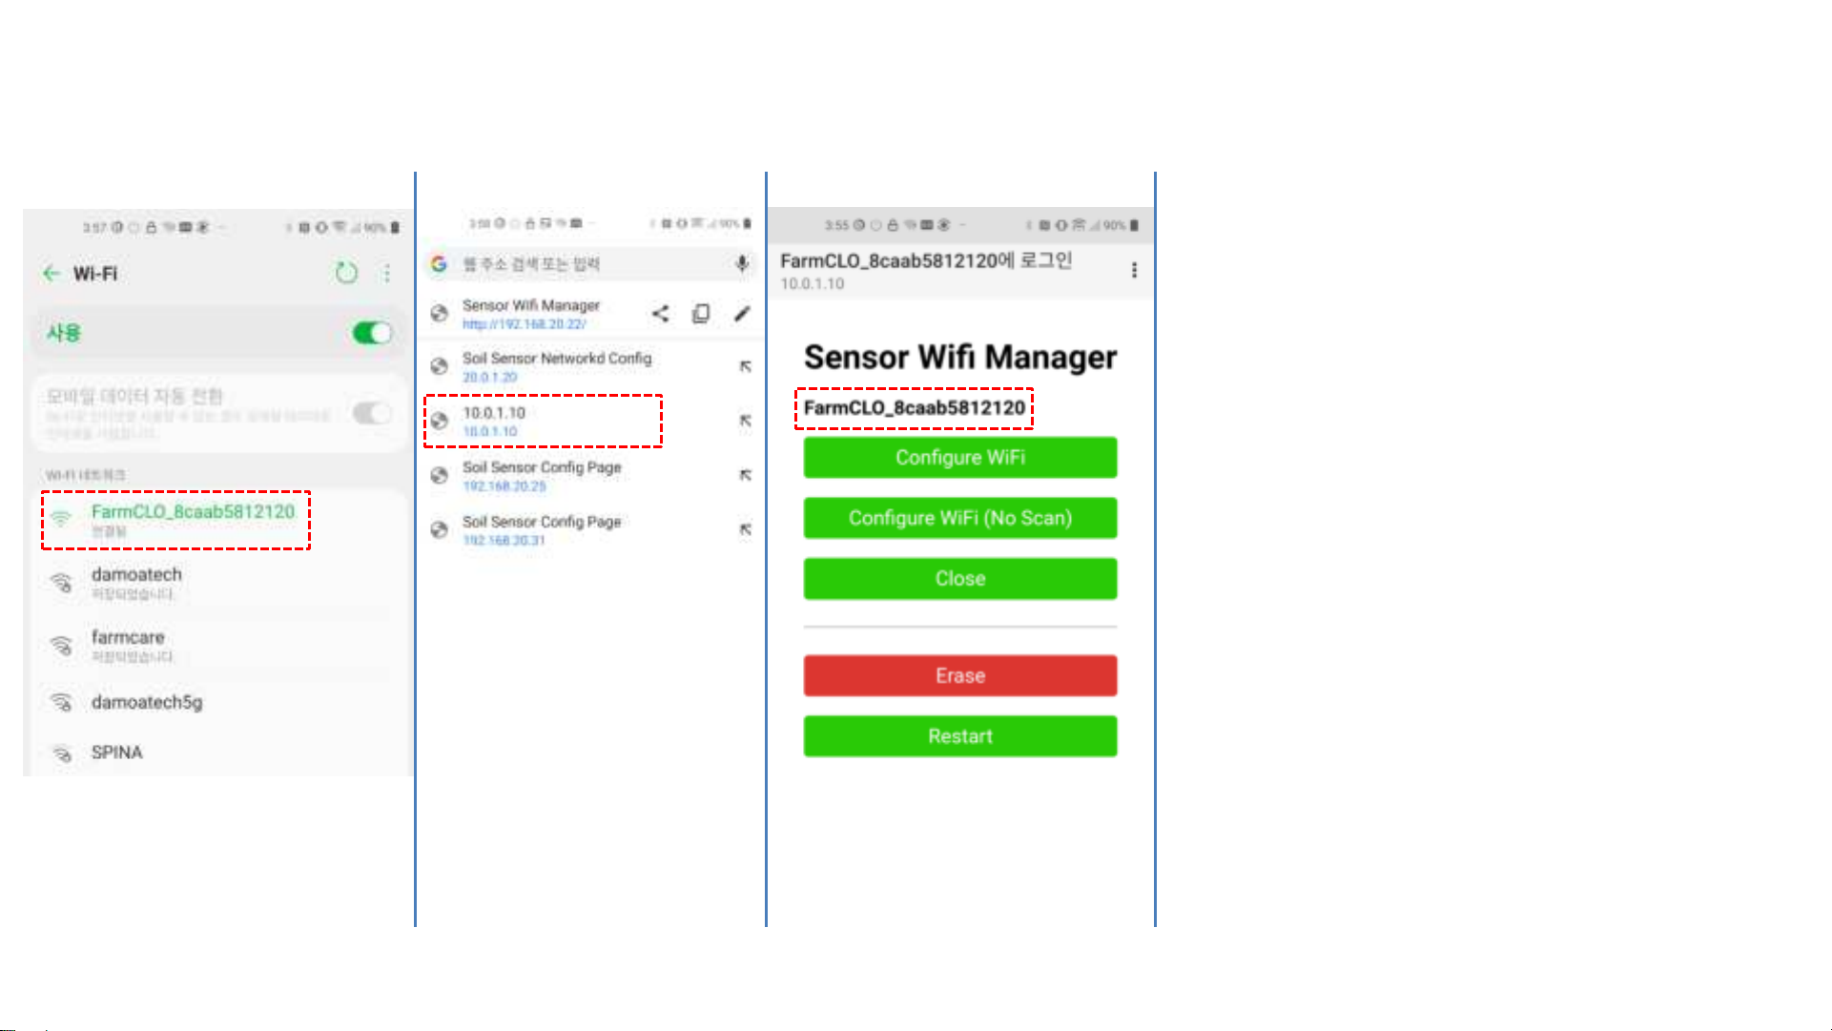
Task: Click the green Close button
Action: click(x=960, y=579)
